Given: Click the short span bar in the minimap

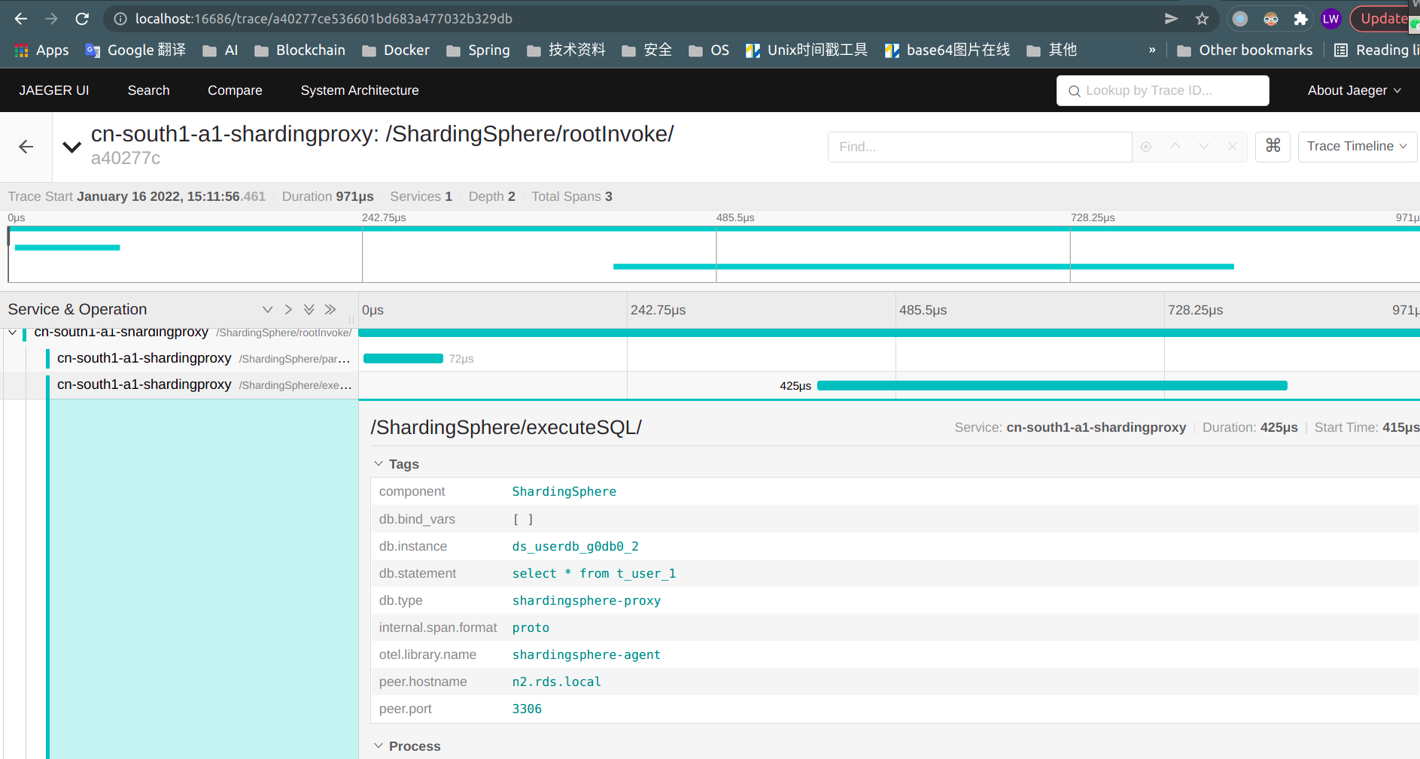Looking at the screenshot, I should [x=67, y=247].
